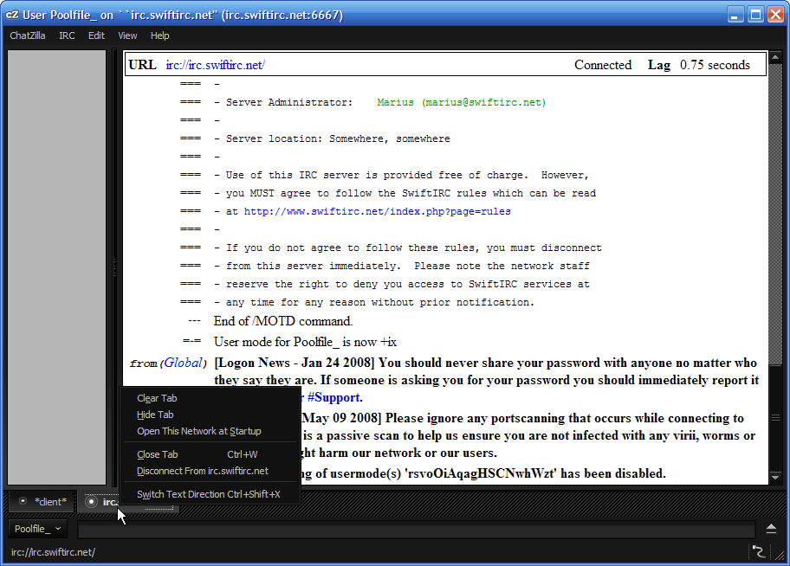The image size is (790, 566).
Task: Choose Hide Tab from context menu
Action: tap(210, 415)
